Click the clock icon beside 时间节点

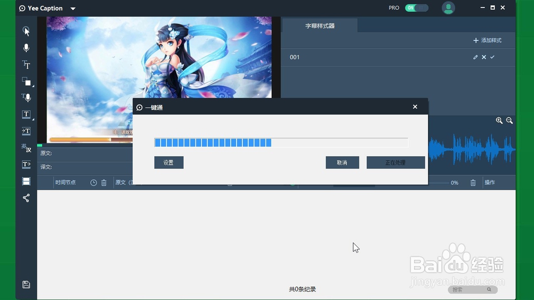coord(93,183)
